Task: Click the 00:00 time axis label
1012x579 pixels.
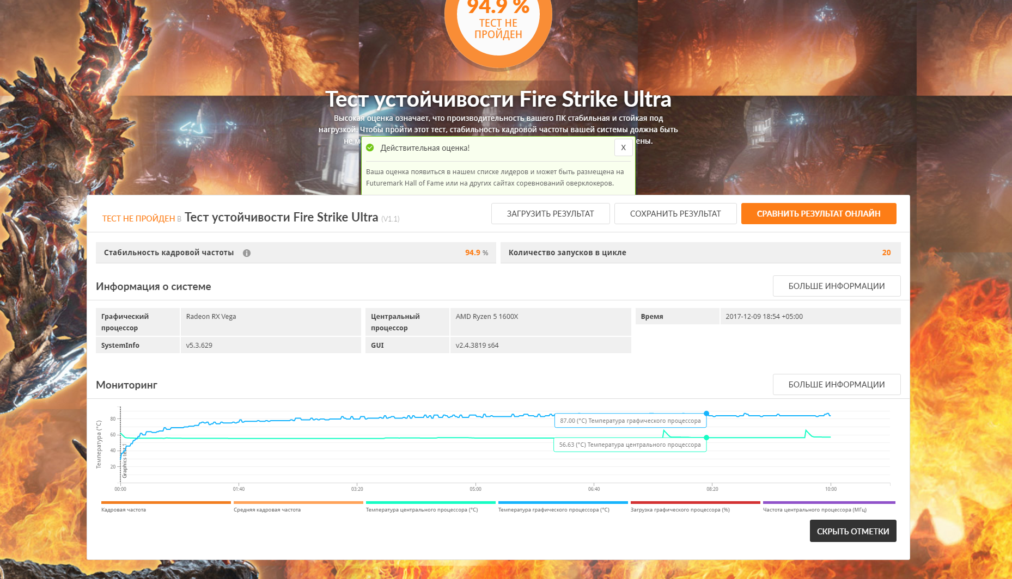Action: [x=120, y=489]
